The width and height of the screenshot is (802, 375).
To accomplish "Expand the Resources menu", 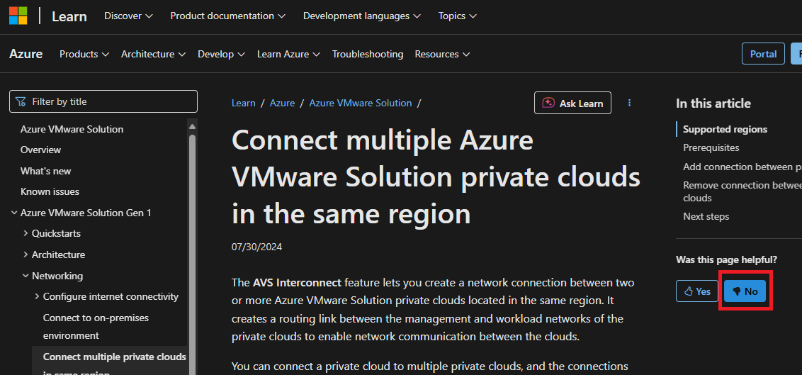I will point(442,54).
